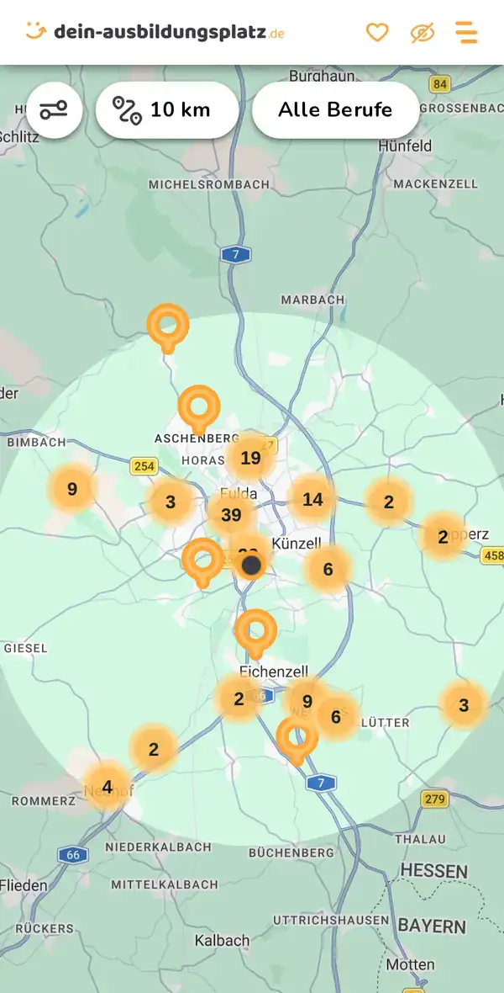Open the favorites heart icon
Image resolution: width=504 pixels, height=993 pixels.
(377, 32)
